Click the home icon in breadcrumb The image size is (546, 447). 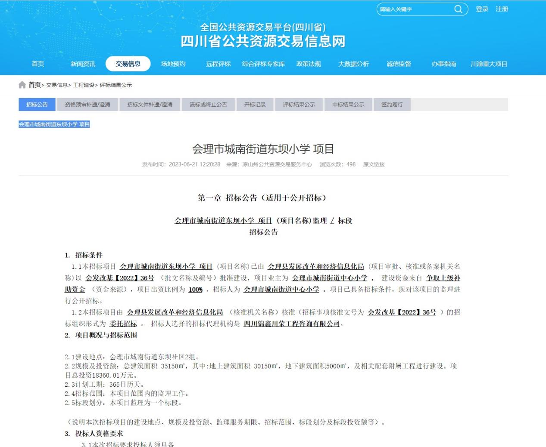[22, 85]
